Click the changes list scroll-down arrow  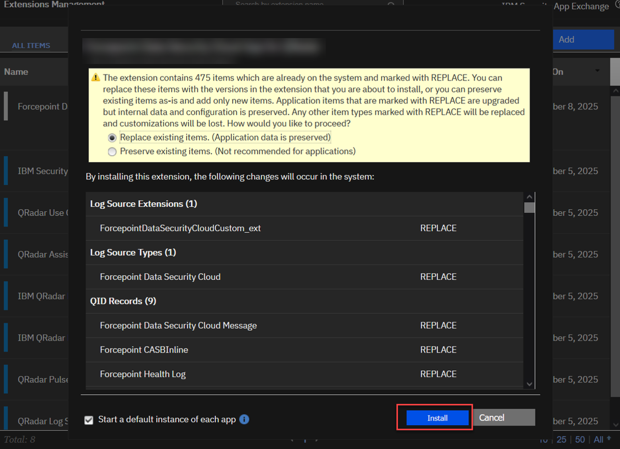(x=530, y=384)
